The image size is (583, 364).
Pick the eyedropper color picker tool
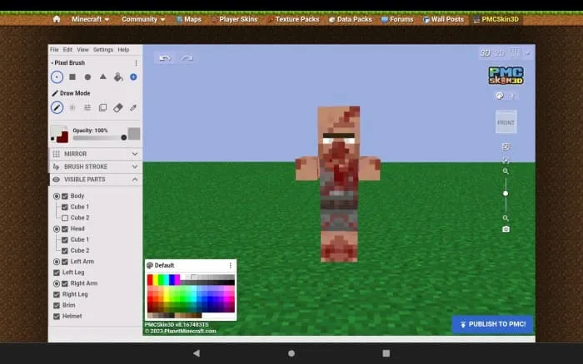coord(133,107)
